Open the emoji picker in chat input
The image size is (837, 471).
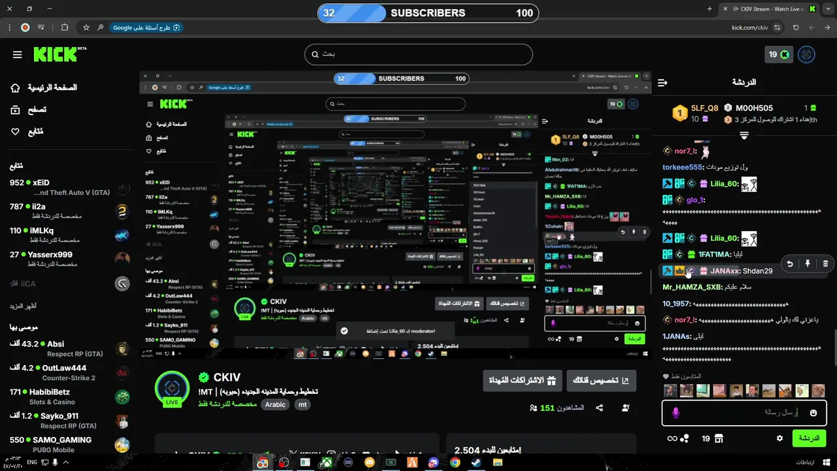click(813, 413)
